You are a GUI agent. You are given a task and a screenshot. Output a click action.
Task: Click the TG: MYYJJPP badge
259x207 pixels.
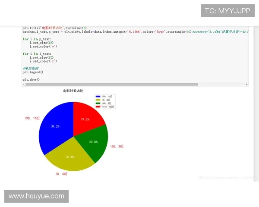click(x=227, y=11)
